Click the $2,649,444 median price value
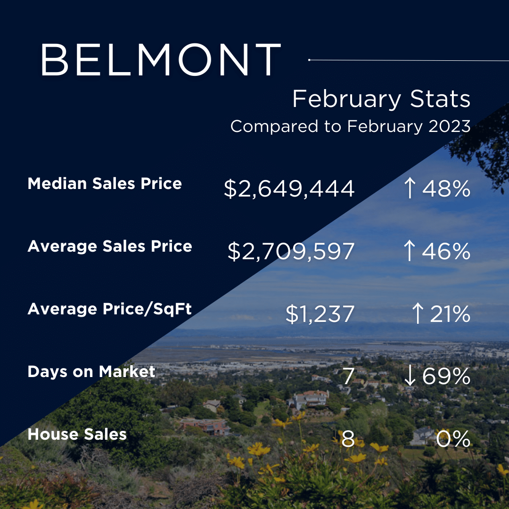Screen dimensions: 509x509 click(289, 189)
